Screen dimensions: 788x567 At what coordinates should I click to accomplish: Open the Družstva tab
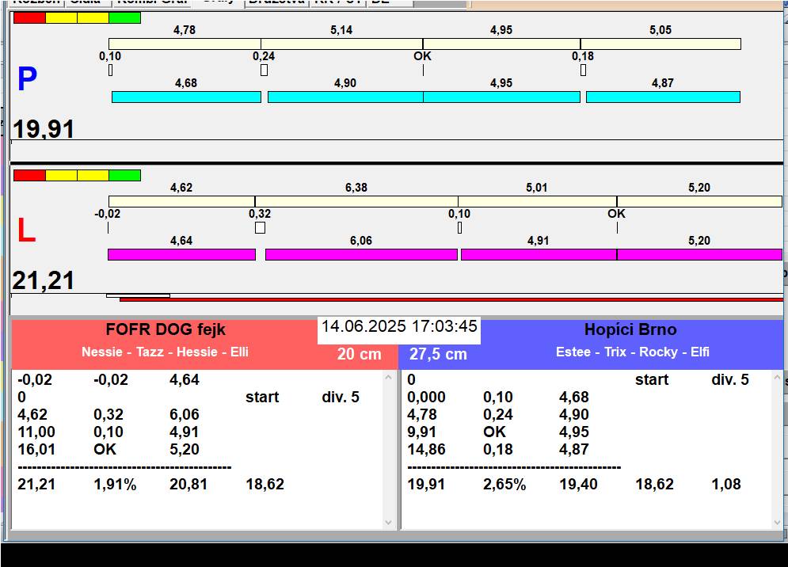[x=276, y=2]
